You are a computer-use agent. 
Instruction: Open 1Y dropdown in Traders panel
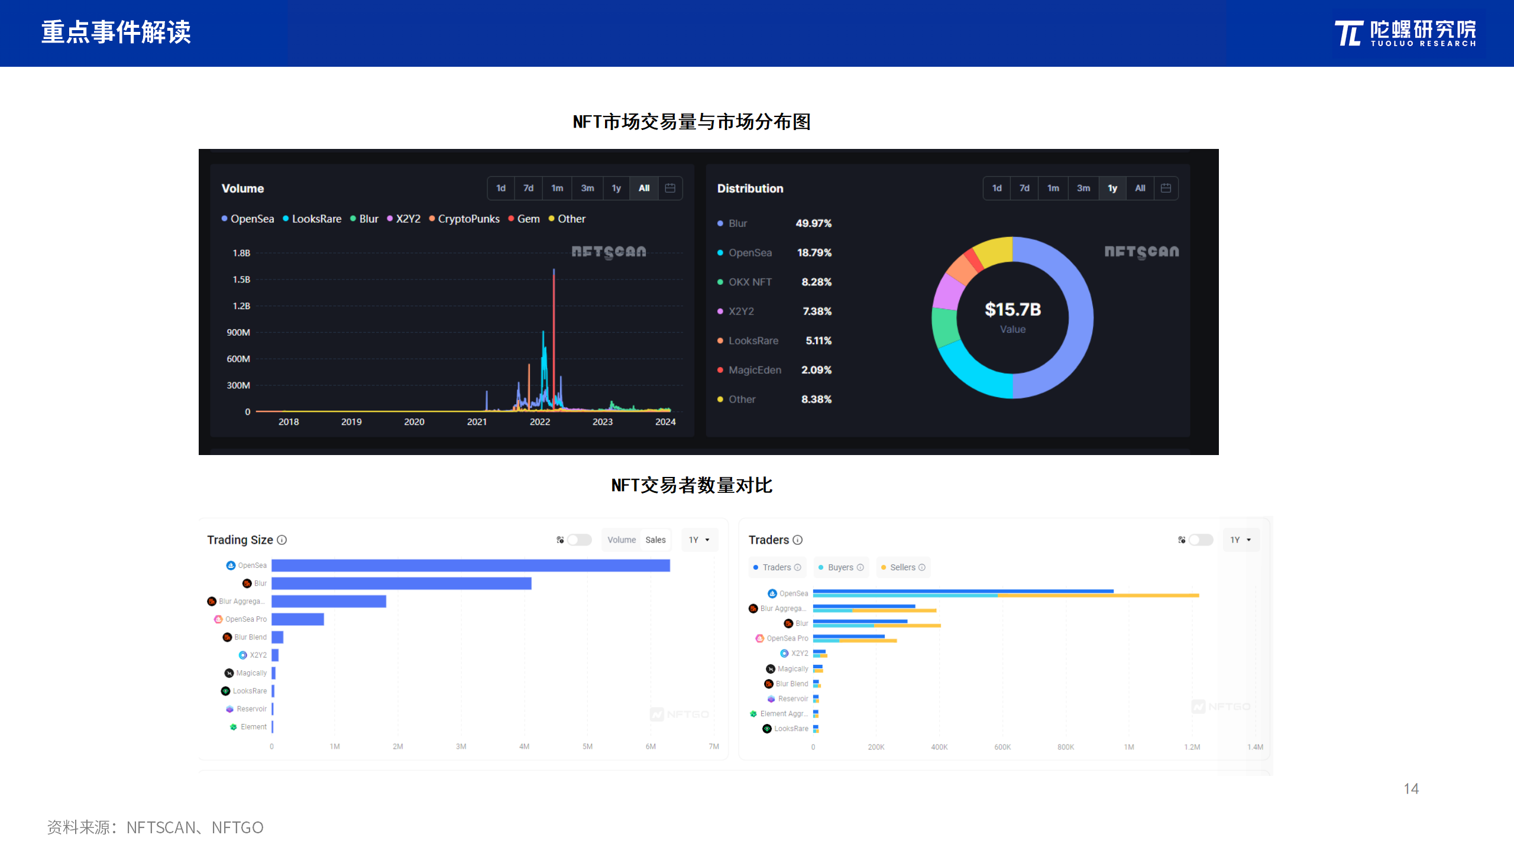tap(1241, 540)
